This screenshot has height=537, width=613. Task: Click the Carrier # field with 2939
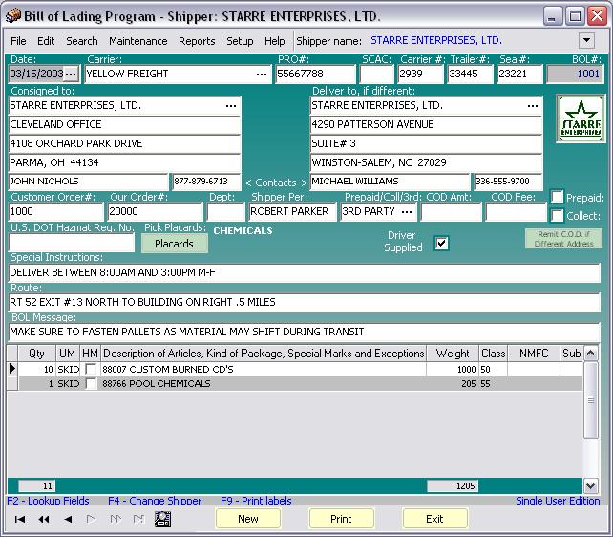[x=421, y=74]
